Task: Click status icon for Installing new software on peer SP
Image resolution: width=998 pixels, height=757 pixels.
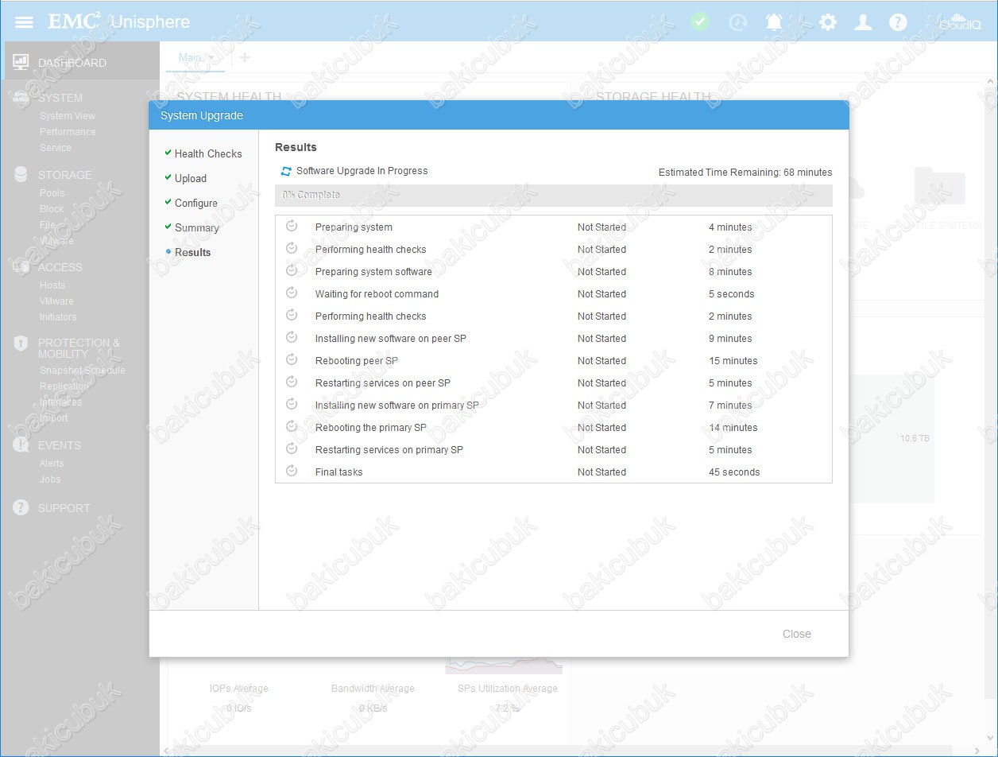Action: click(292, 337)
